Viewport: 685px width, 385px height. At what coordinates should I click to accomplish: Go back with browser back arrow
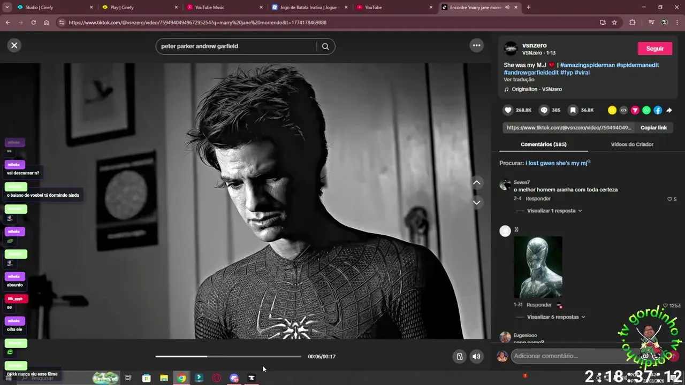[x=7, y=22]
